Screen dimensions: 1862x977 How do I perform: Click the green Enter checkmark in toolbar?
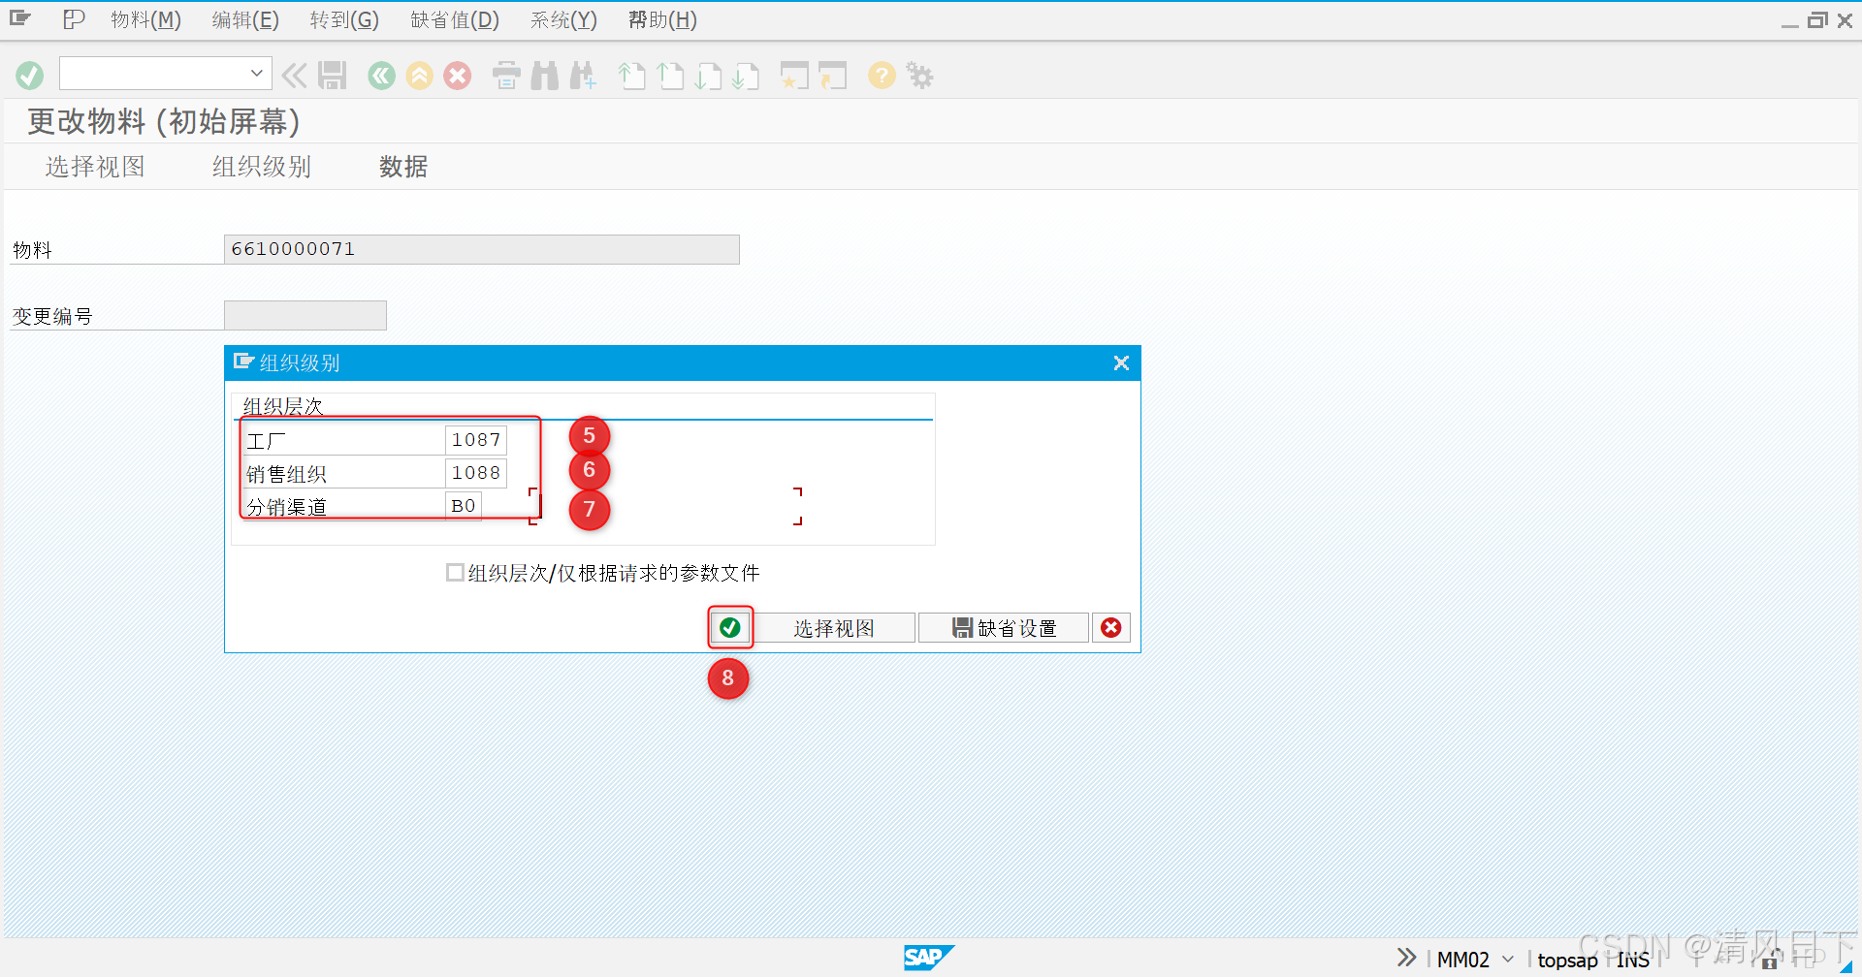30,75
